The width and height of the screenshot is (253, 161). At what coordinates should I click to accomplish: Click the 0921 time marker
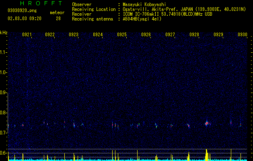coord(27,35)
